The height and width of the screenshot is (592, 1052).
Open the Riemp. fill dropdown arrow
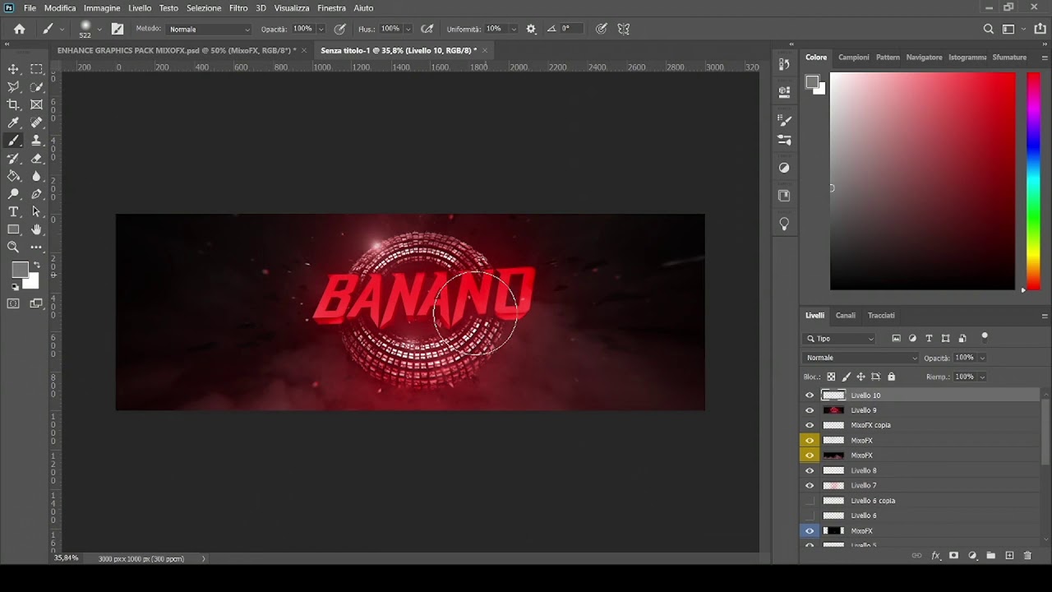[x=981, y=377]
